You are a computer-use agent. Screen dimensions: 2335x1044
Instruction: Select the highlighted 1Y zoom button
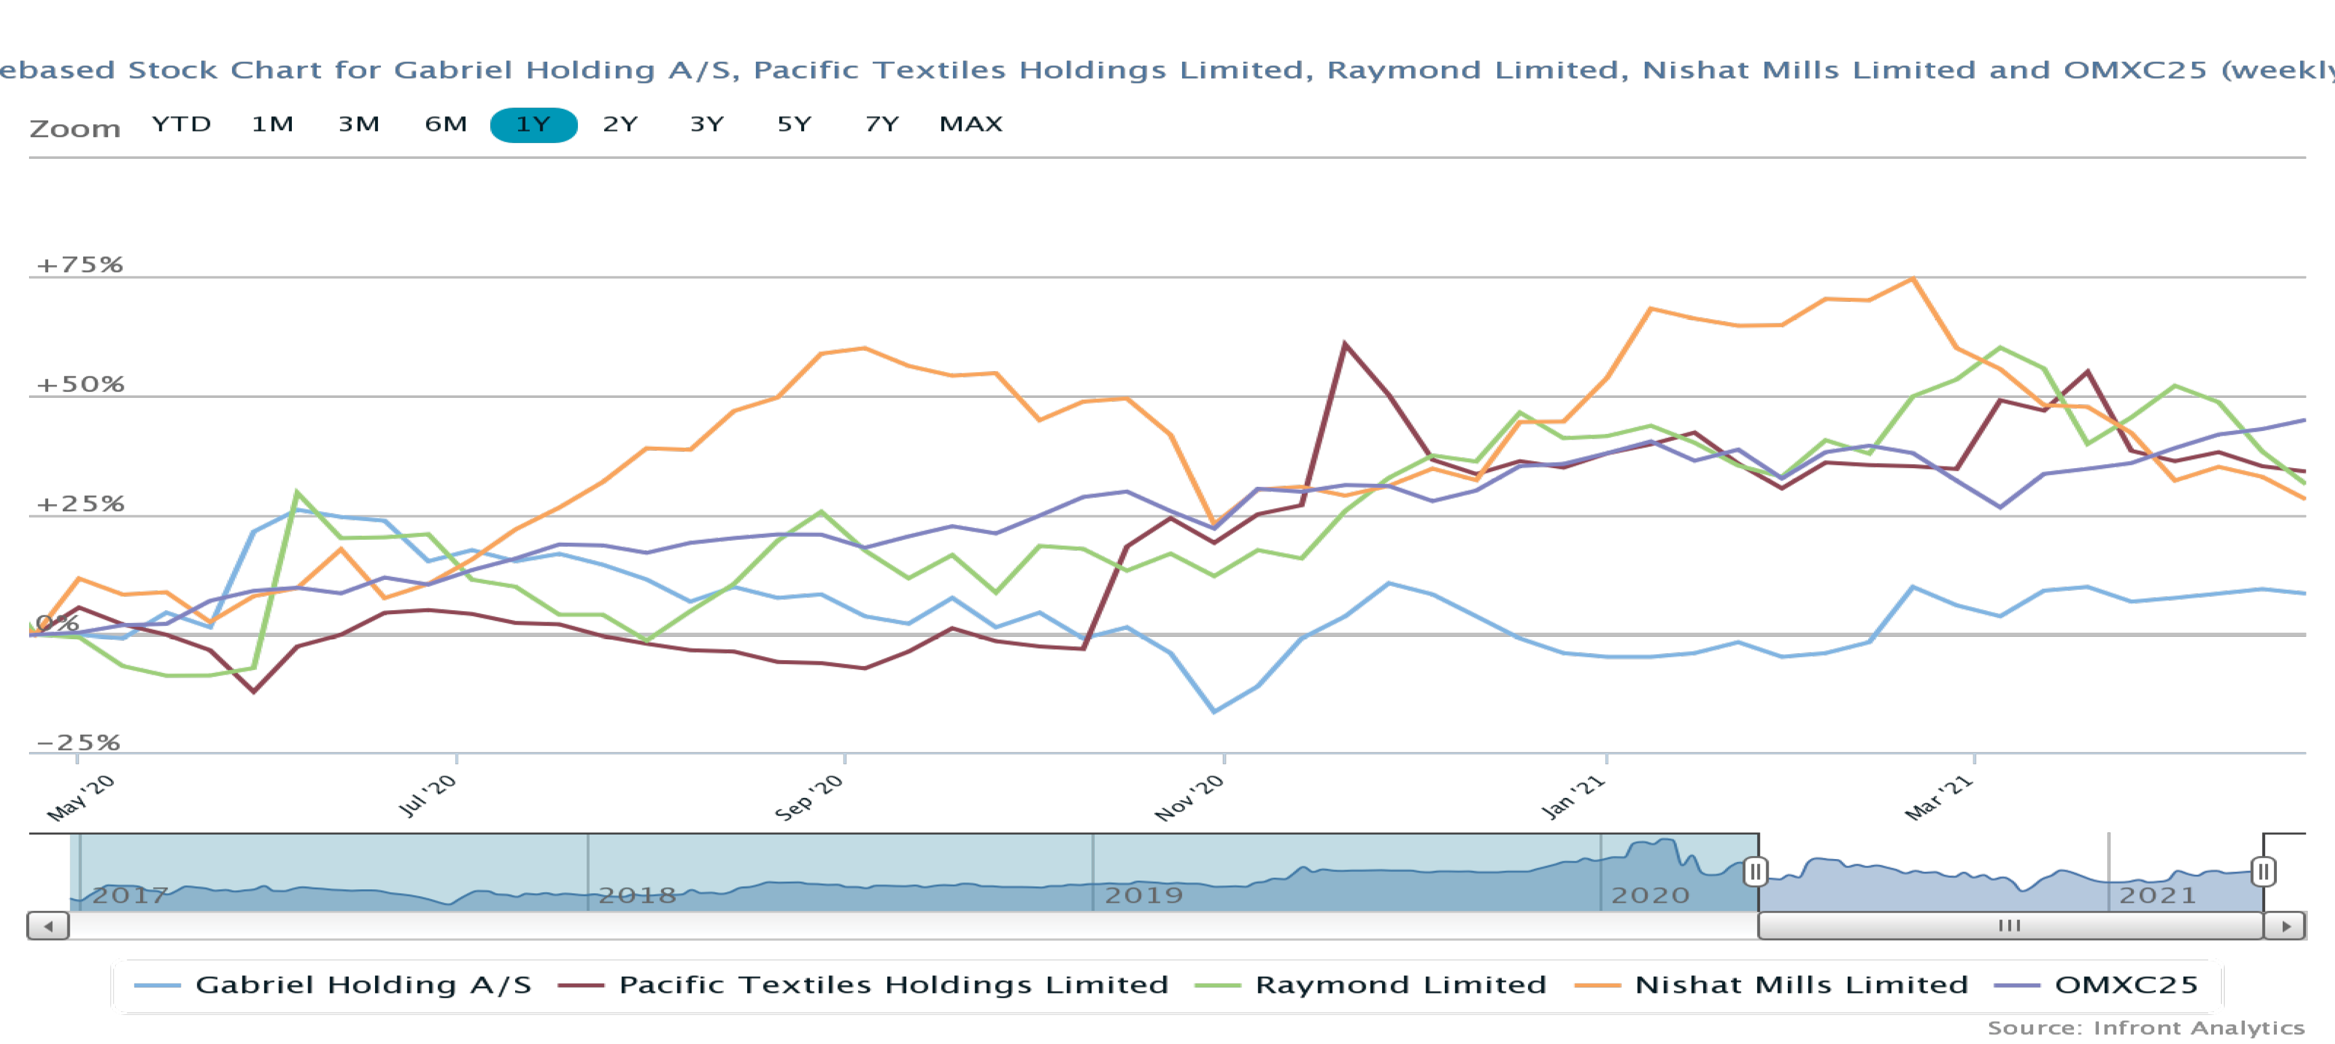(533, 124)
